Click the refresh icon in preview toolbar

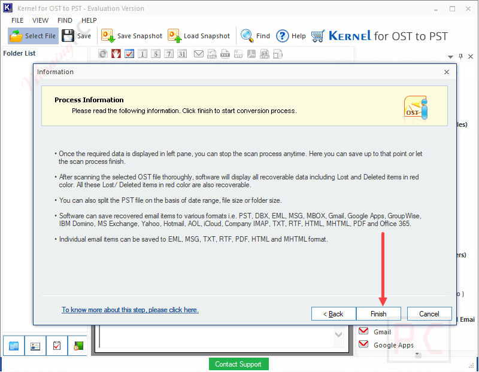click(103, 54)
